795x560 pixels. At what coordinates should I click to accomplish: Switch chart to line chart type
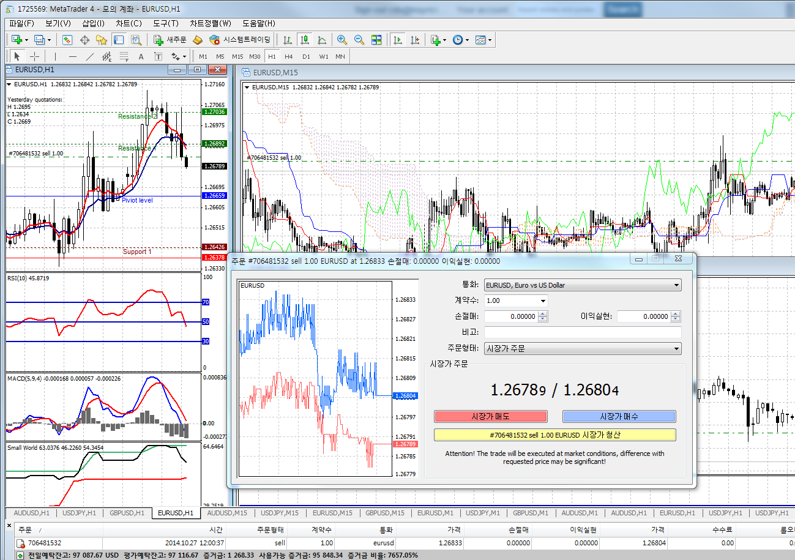click(x=322, y=40)
